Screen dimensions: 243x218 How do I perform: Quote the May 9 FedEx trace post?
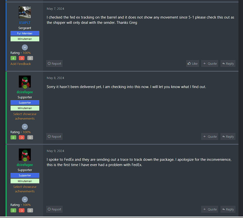pyautogui.click(x=210, y=209)
